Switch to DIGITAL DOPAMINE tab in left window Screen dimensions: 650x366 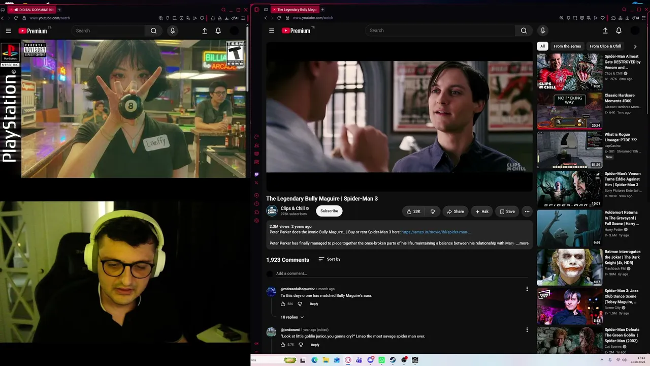[31, 10]
